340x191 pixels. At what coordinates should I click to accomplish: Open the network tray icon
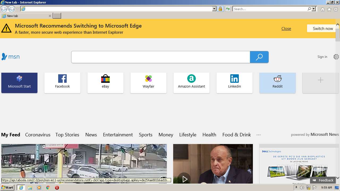click(308, 188)
